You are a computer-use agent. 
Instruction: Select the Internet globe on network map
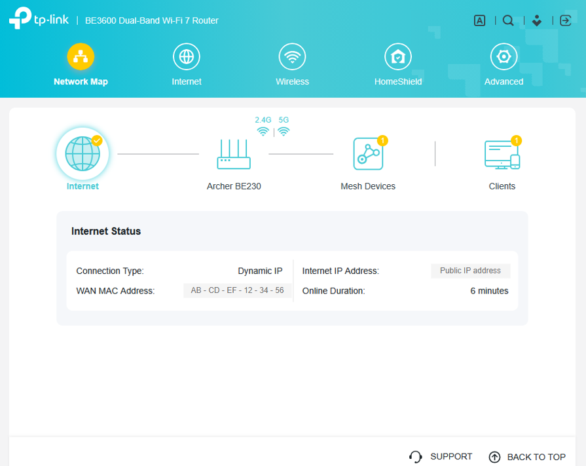click(x=82, y=154)
